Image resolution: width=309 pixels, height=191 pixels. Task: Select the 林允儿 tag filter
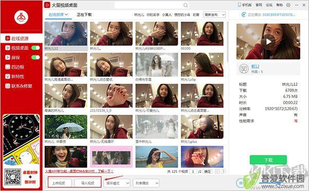click(x=139, y=15)
